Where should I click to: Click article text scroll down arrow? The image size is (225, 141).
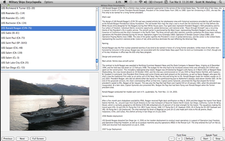[x=224, y=130]
